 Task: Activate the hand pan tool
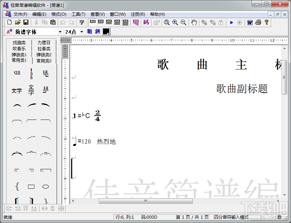coord(194,23)
